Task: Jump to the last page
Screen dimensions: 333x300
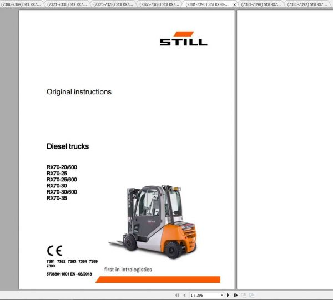Action: click(x=235, y=295)
